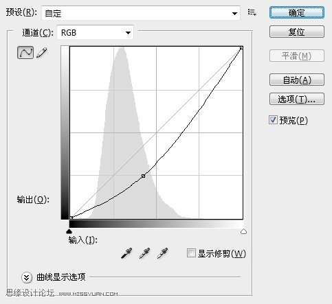The width and height of the screenshot is (332, 304).
Task: Click the 自动(A) auto button
Action: pyautogui.click(x=297, y=80)
